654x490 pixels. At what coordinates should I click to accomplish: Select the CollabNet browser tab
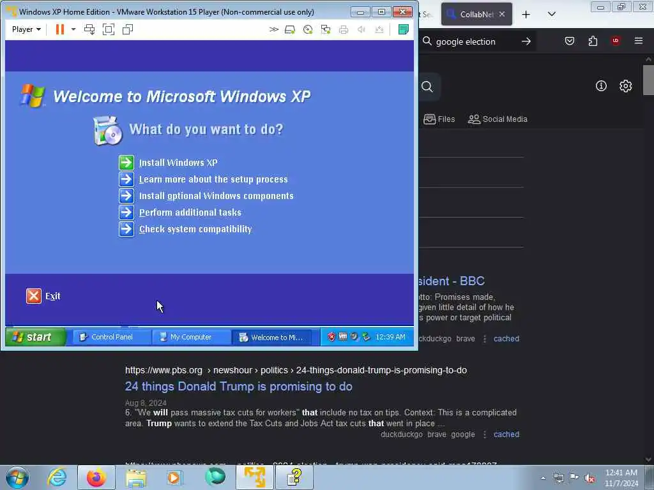[x=476, y=14]
